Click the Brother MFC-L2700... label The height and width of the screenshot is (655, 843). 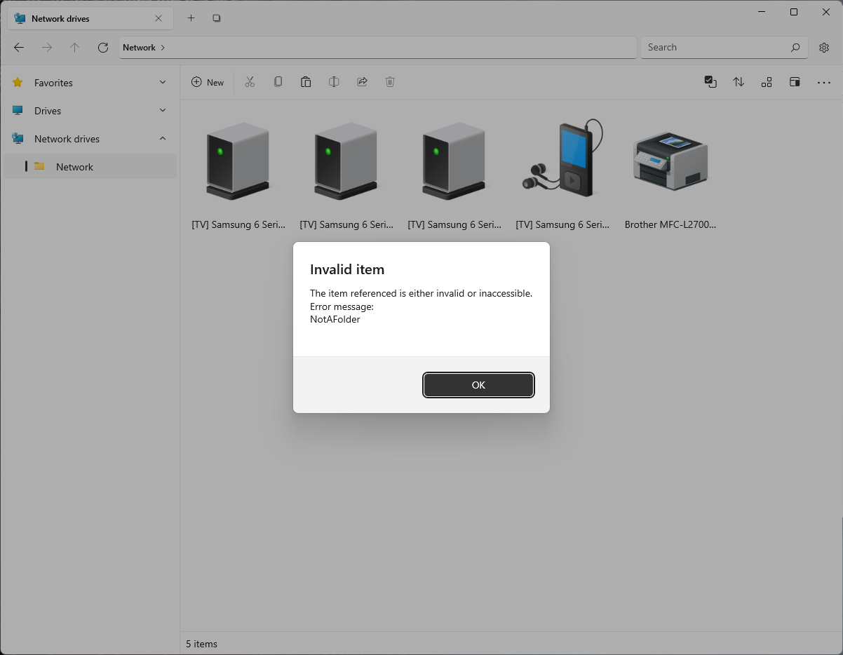pos(670,225)
